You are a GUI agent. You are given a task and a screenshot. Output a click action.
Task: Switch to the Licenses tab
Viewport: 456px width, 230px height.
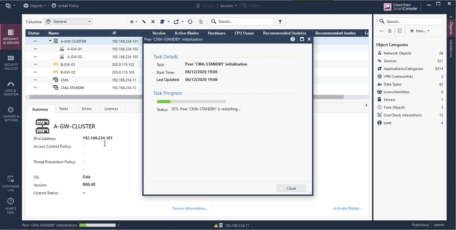(x=111, y=109)
